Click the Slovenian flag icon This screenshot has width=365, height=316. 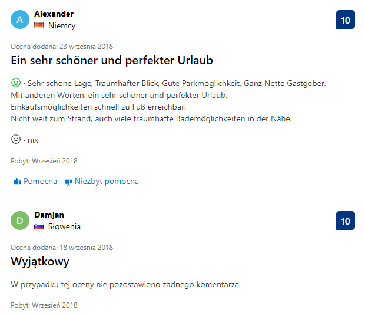(39, 226)
